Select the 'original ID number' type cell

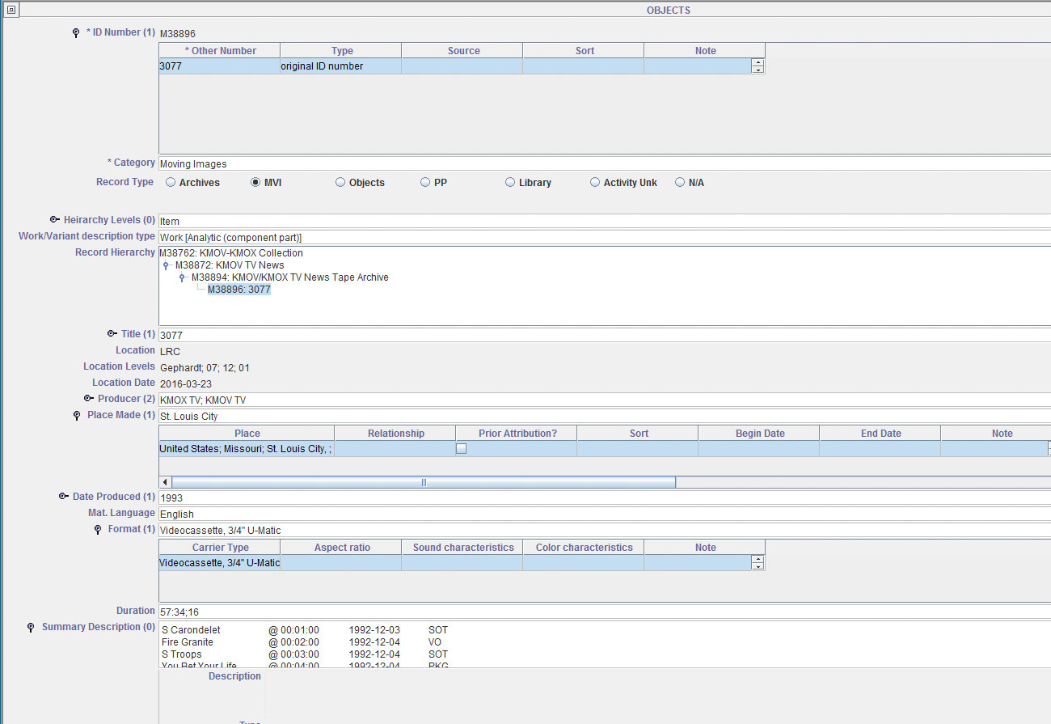pos(341,66)
